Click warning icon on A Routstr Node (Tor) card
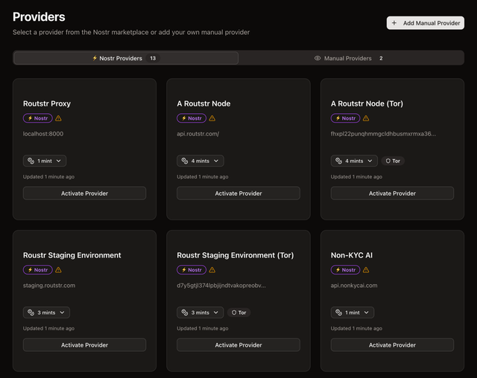 (366, 118)
